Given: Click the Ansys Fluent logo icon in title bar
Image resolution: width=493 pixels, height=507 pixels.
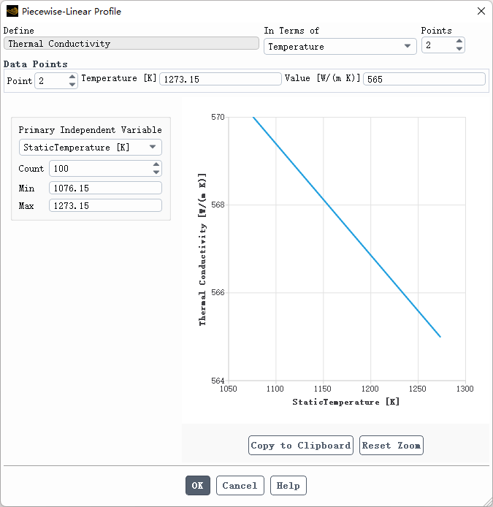Looking at the screenshot, I should coord(12,11).
